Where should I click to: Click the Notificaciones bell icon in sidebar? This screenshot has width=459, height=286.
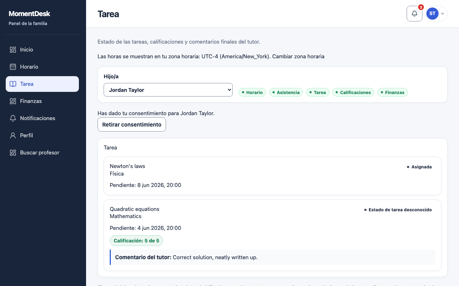[13, 118]
